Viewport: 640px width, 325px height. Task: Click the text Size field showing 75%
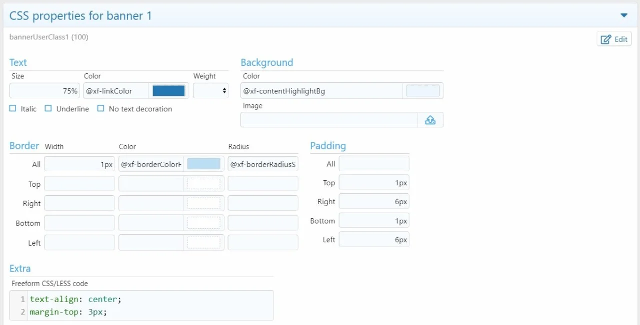point(44,90)
